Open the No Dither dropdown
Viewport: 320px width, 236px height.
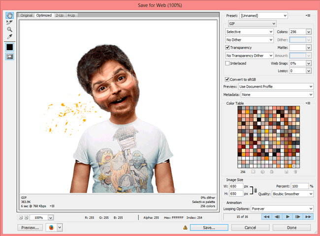(x=249, y=40)
